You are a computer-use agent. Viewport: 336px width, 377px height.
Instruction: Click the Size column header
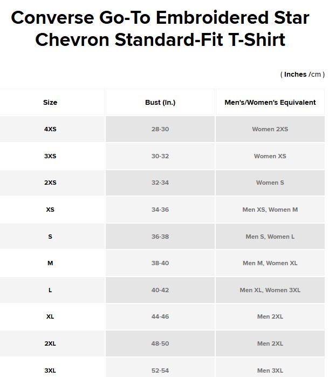pyautogui.click(x=50, y=102)
